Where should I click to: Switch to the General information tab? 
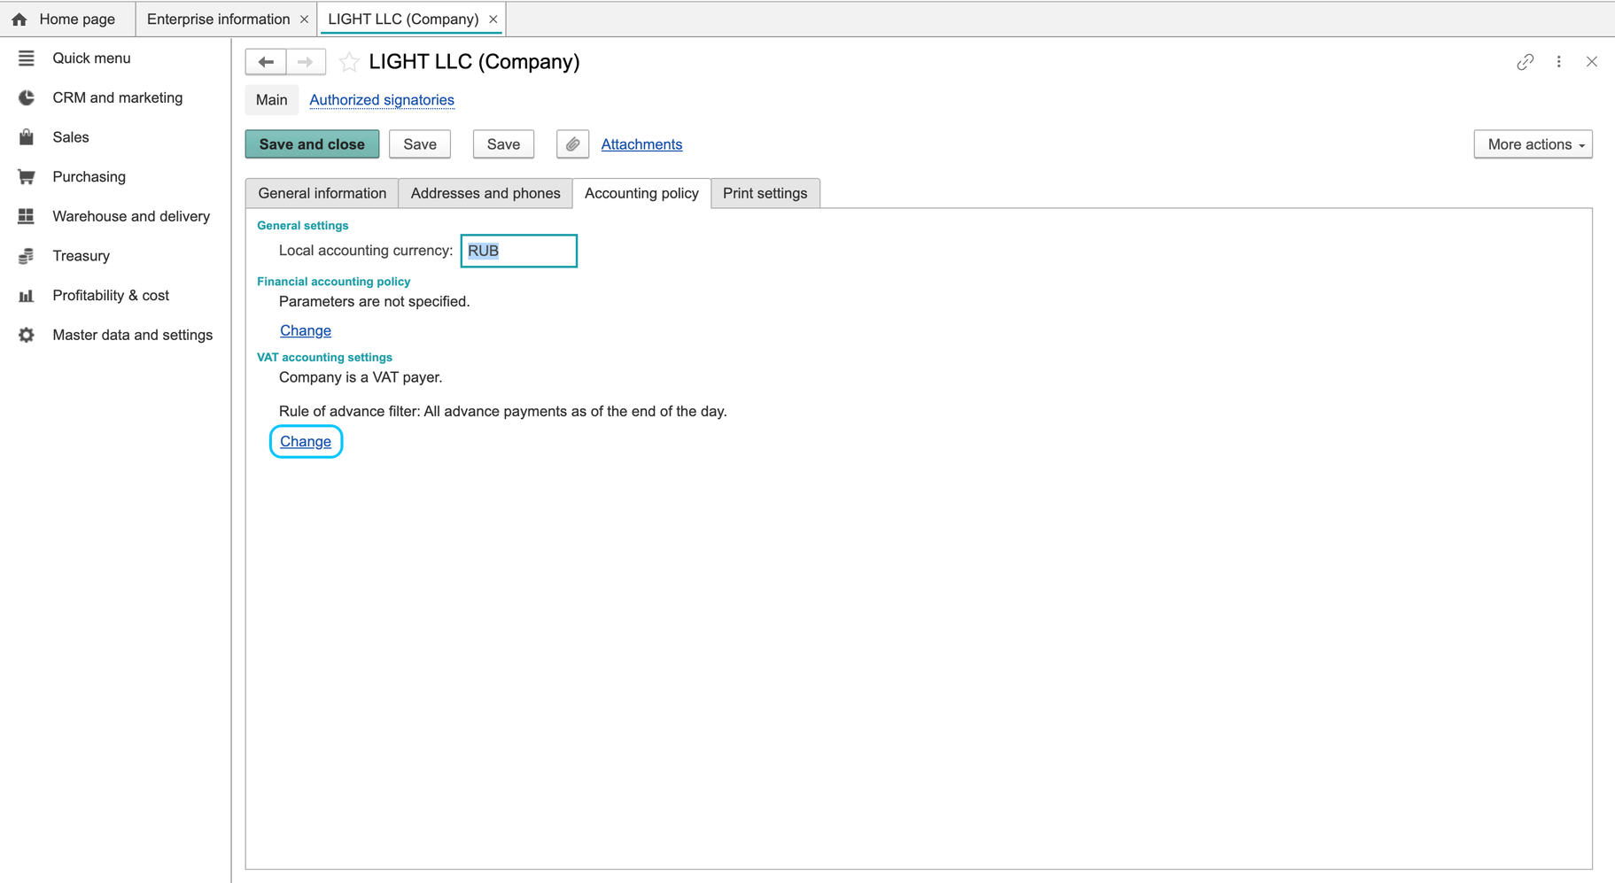point(322,193)
